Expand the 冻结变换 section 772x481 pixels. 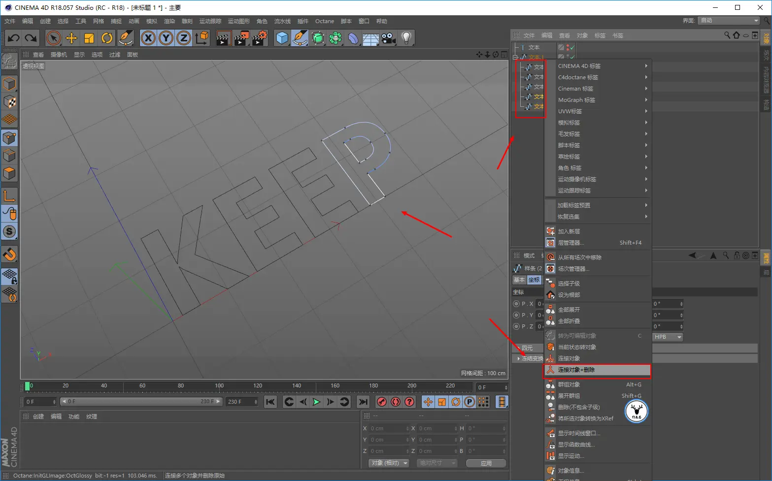click(519, 359)
